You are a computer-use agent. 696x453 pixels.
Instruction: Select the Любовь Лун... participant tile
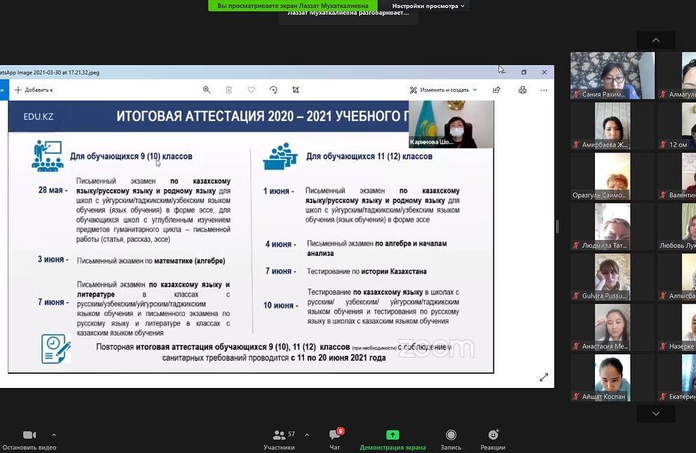pyautogui.click(x=677, y=226)
